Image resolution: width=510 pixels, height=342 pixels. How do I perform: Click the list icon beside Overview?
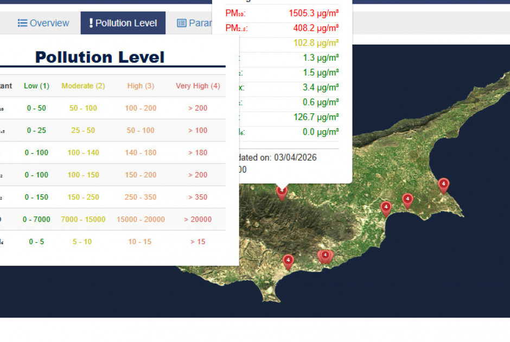click(x=22, y=23)
